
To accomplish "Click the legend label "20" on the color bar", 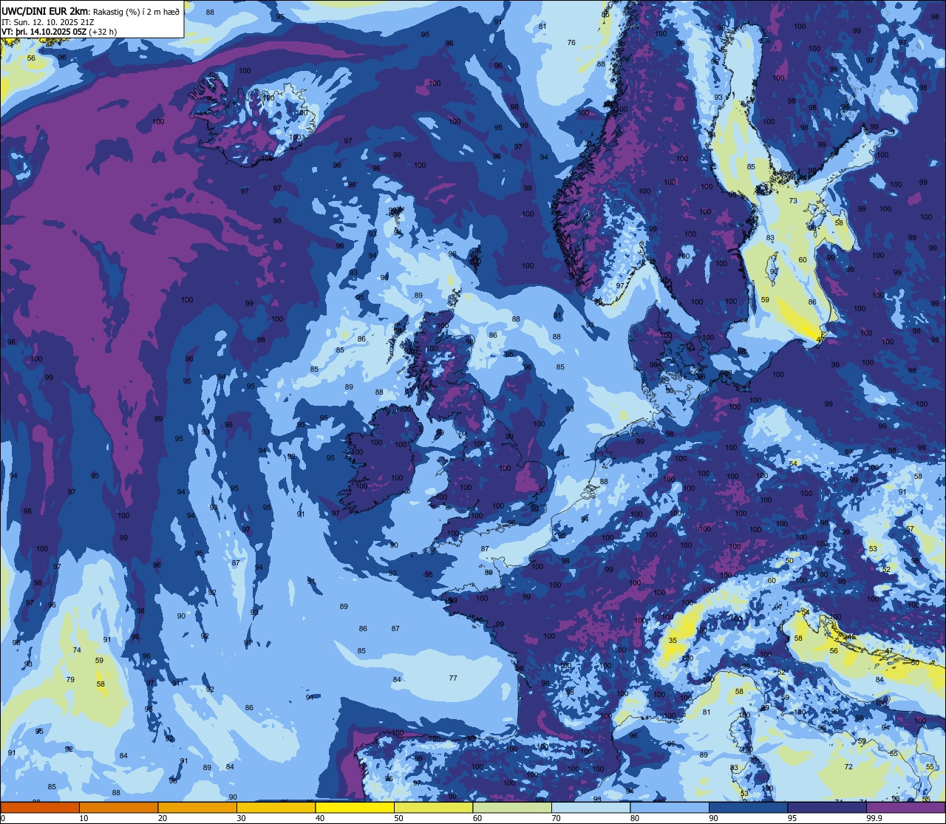I will pos(163,818).
